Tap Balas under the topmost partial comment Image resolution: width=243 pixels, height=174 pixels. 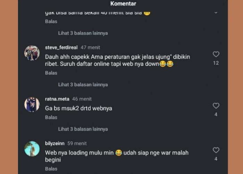51,21
